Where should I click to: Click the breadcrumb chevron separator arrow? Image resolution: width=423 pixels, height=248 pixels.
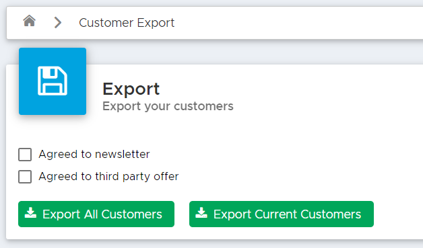point(58,22)
